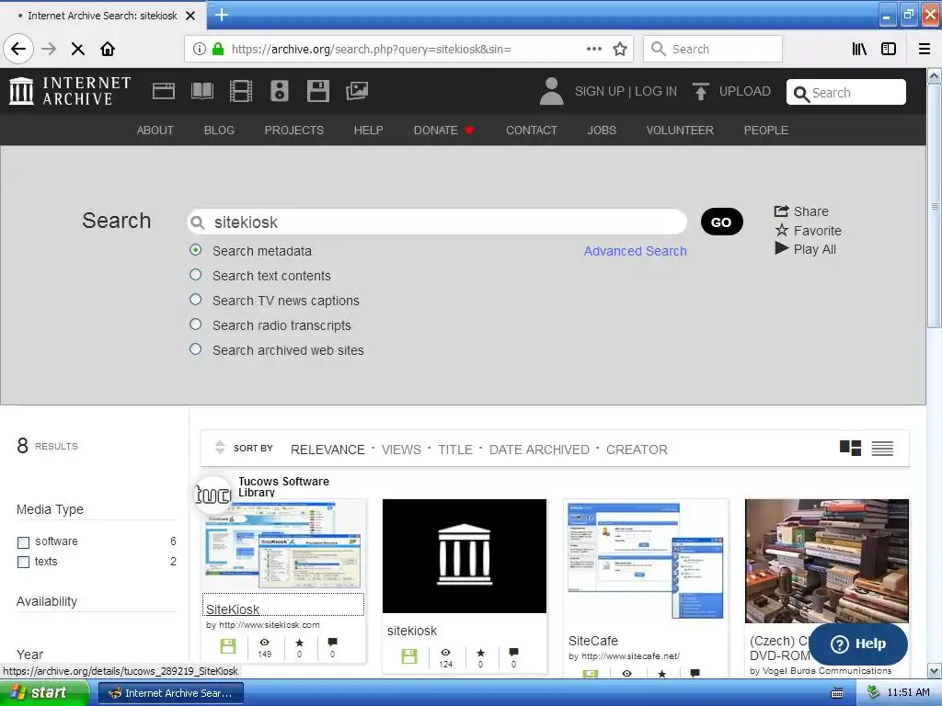Open the Images icon in header
Image resolution: width=942 pixels, height=706 pixels.
point(357,91)
